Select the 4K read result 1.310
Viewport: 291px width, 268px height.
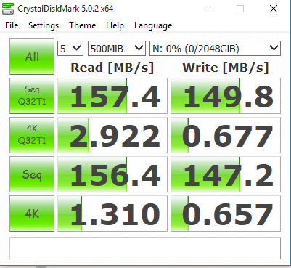[x=112, y=214]
